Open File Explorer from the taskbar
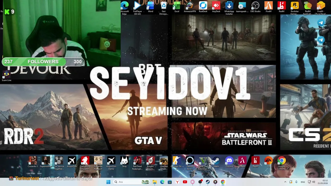Viewport: 331px width, 186px height. [155, 182]
